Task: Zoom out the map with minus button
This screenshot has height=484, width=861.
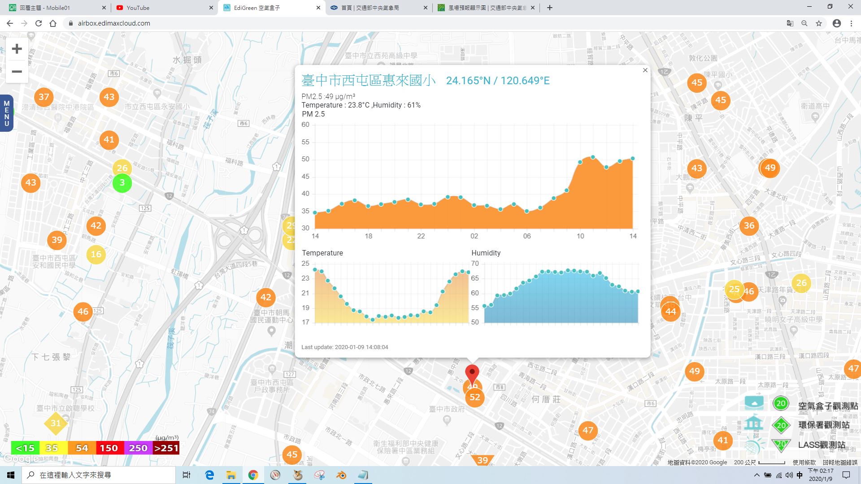Action: pyautogui.click(x=17, y=72)
